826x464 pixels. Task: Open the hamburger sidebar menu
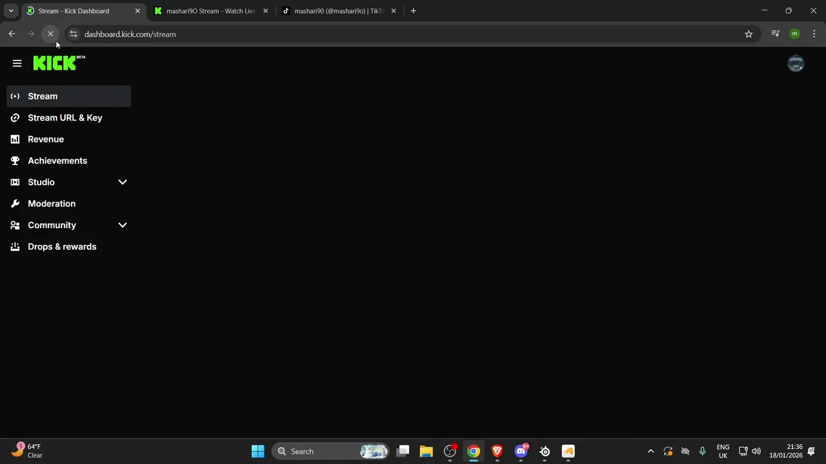point(17,63)
